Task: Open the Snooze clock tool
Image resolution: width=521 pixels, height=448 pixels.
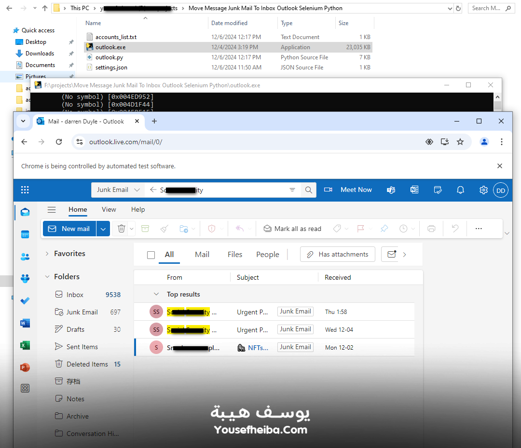Action: pyautogui.click(x=404, y=228)
